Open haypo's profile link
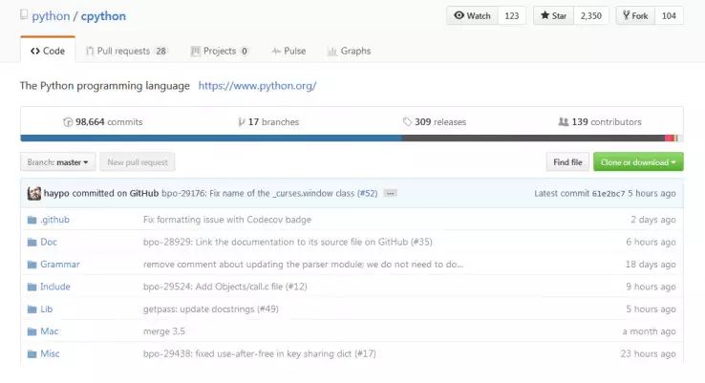The height and width of the screenshot is (383, 705). [x=56, y=193]
